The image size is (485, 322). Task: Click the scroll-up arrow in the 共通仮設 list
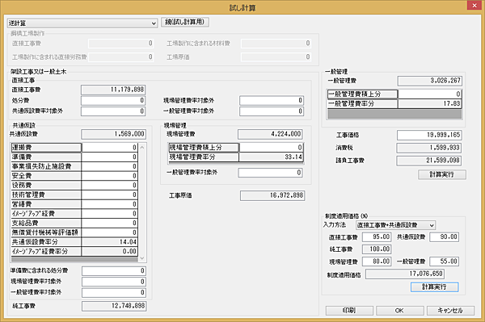coord(142,147)
